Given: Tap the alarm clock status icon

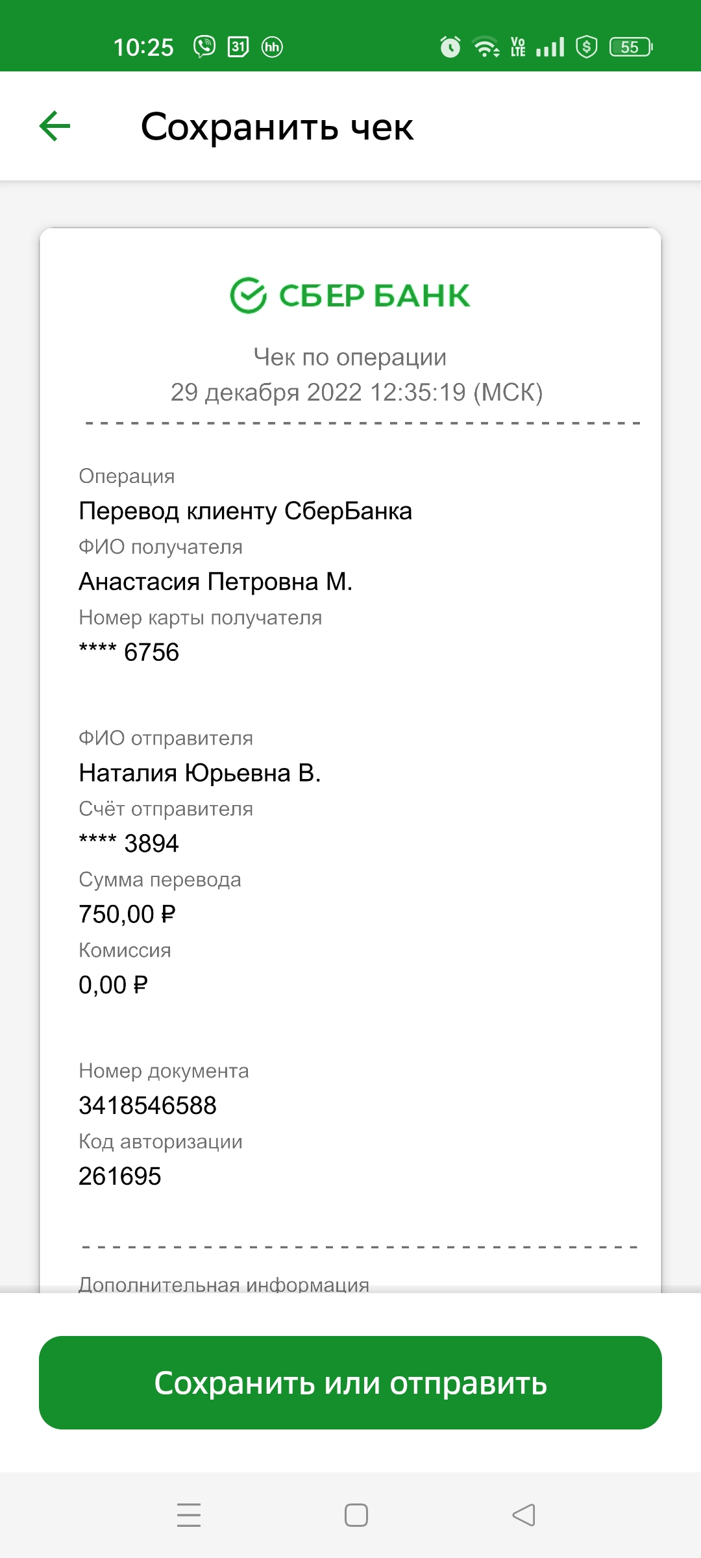Looking at the screenshot, I should (450, 47).
